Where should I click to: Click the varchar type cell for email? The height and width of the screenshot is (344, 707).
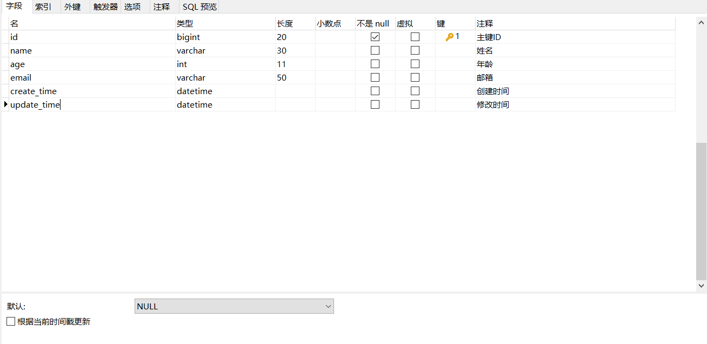[225, 77]
